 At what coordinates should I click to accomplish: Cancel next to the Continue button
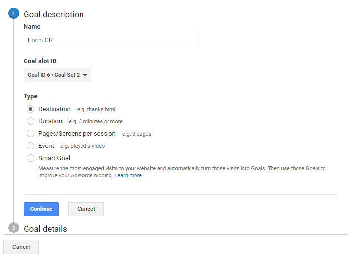[86, 209]
